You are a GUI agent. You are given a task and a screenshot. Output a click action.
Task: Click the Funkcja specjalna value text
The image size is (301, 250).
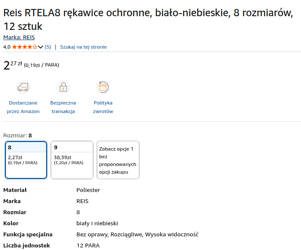tap(137, 234)
